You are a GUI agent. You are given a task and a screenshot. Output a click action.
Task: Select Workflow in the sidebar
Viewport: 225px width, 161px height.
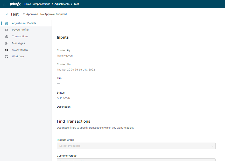point(18,57)
